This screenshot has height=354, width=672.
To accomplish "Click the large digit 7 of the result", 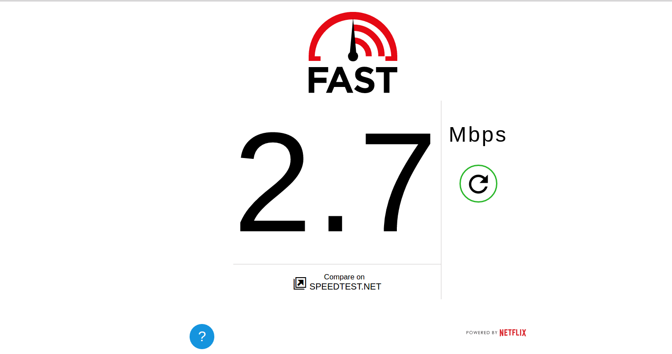I will 398,182.
